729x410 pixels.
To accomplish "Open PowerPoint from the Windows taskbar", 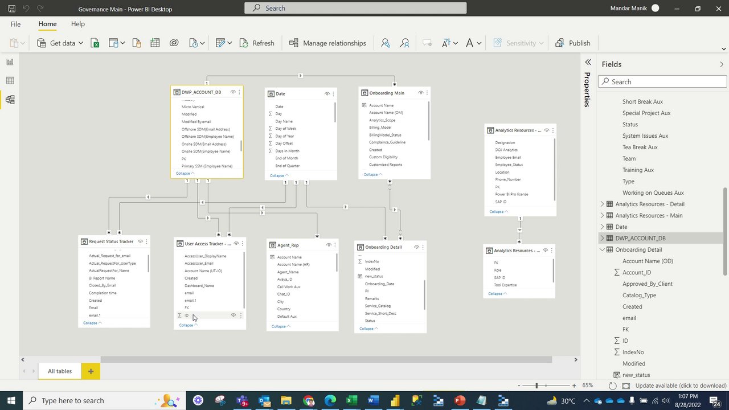I will pos(460,401).
